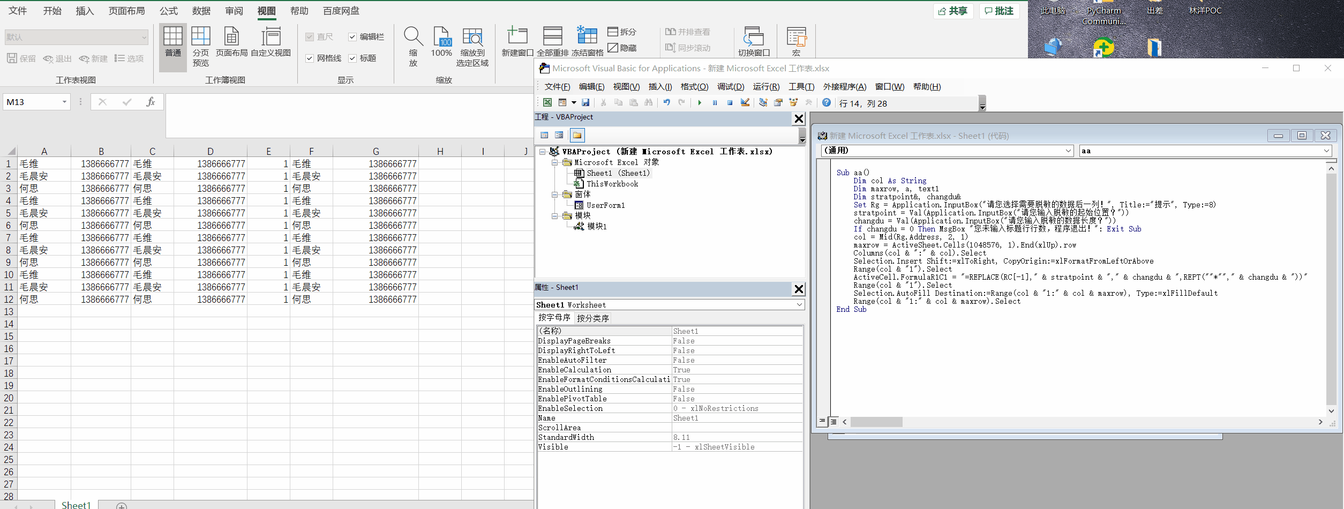The width and height of the screenshot is (1344, 509).
Task: Select UserForm1 in project tree
Action: point(605,205)
